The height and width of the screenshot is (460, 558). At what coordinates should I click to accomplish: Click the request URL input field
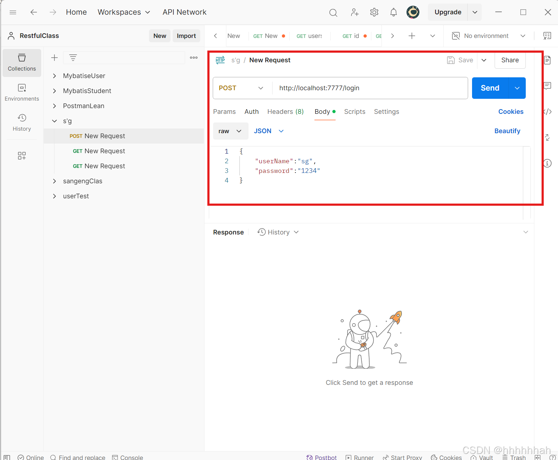pyautogui.click(x=370, y=88)
